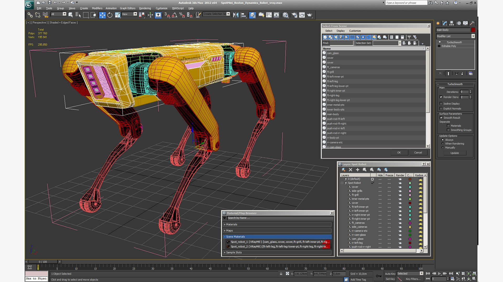This screenshot has width=503, height=282.
Task: Open the Display menu in Select From Scene
Action: (341, 31)
